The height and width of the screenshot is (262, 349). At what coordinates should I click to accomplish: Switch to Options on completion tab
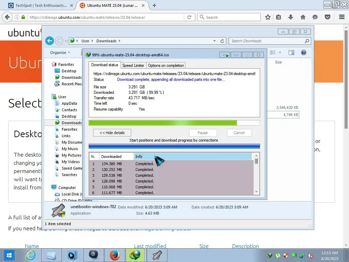click(x=166, y=65)
